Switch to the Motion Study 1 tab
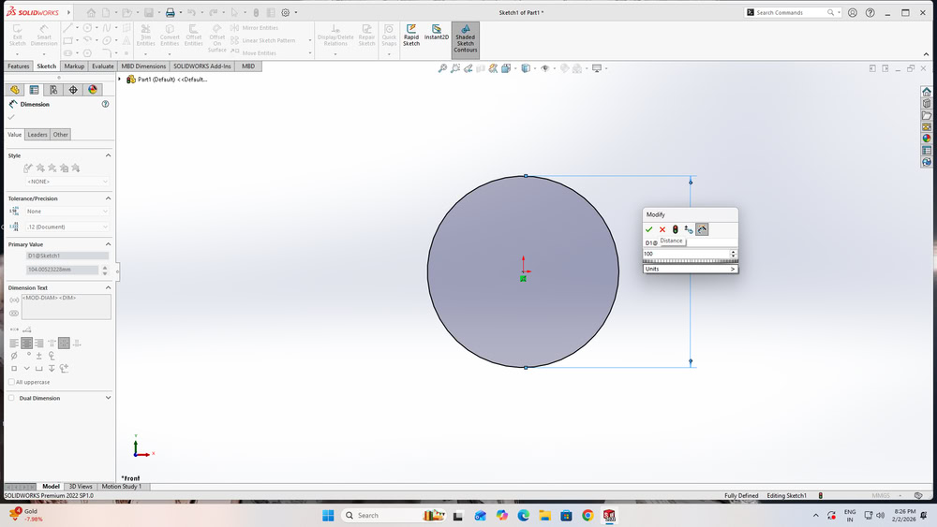The image size is (937, 527). tap(121, 487)
